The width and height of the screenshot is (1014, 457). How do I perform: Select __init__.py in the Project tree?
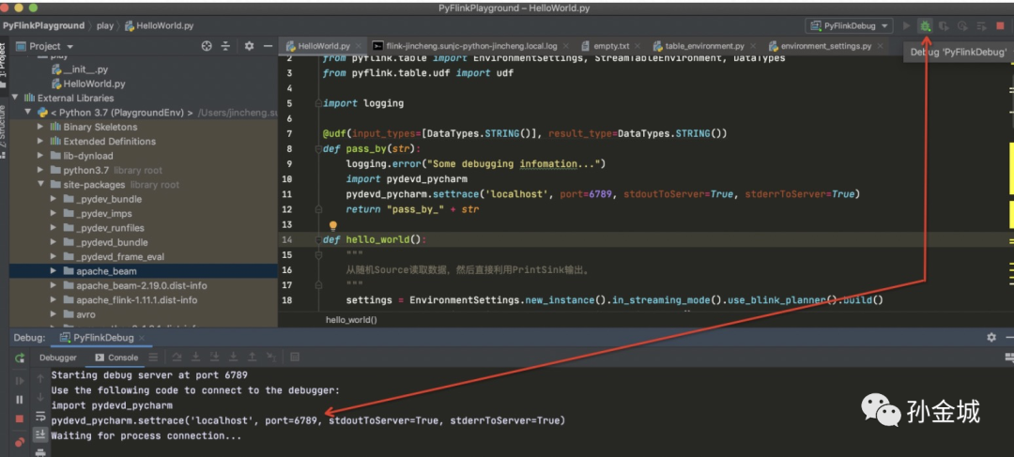pyautogui.click(x=79, y=69)
